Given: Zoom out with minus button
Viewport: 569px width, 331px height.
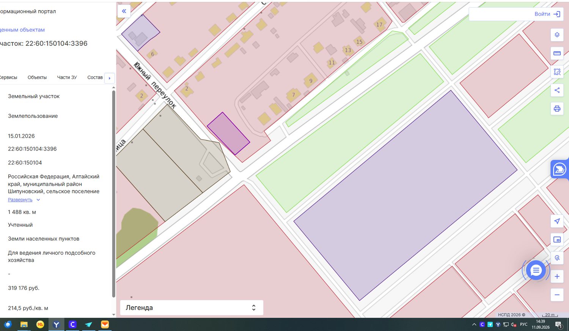Looking at the screenshot, I should point(557,295).
